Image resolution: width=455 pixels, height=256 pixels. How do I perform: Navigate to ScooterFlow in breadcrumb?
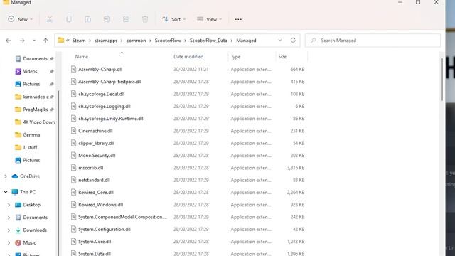[168, 41]
